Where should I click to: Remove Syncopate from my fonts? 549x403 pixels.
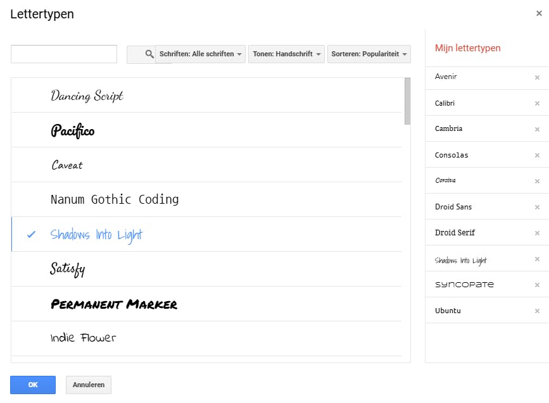tap(537, 285)
